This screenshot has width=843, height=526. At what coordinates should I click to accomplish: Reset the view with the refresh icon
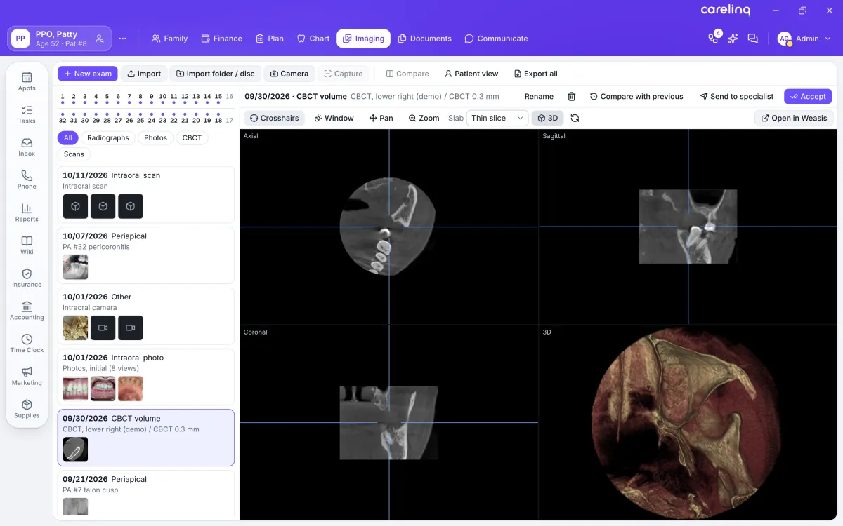point(575,118)
